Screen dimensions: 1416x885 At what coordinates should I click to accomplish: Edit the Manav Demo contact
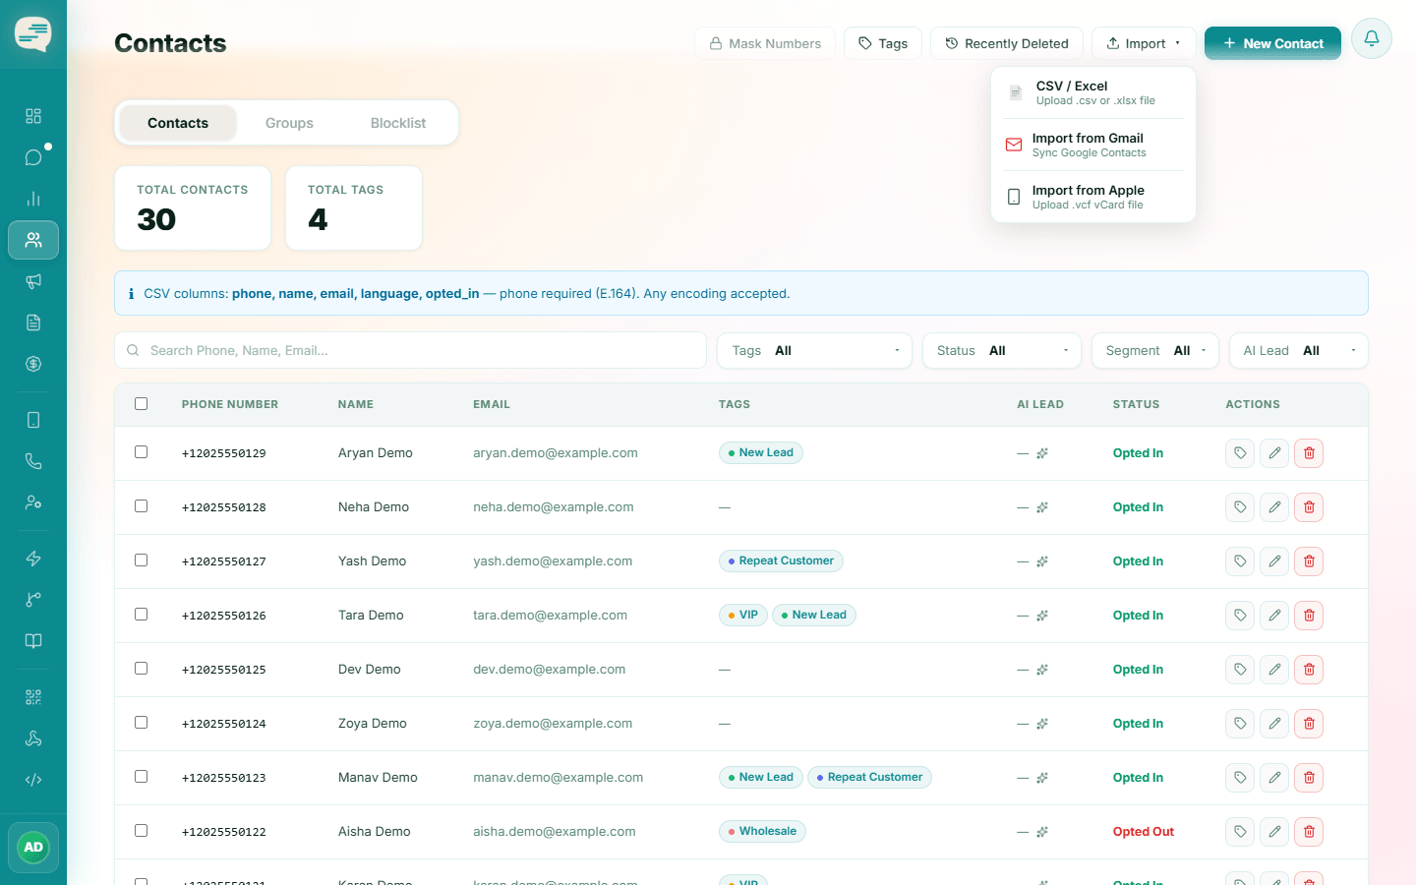tap(1274, 778)
